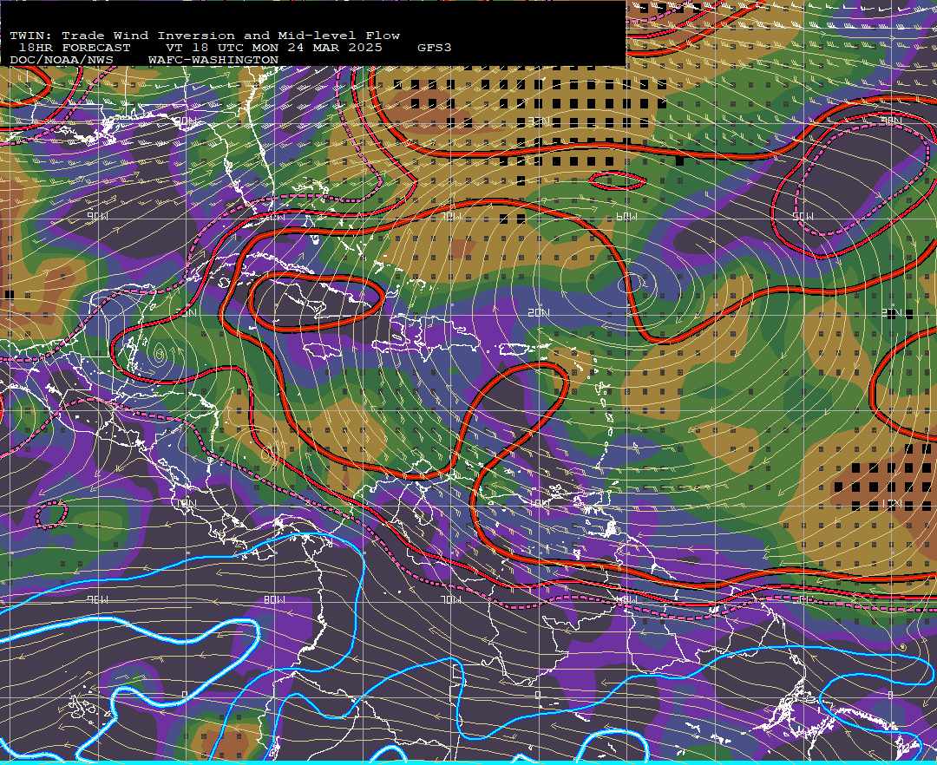Click the '10N' latitude label over Central America
This screenshot has height=765, width=937.
click(x=187, y=503)
